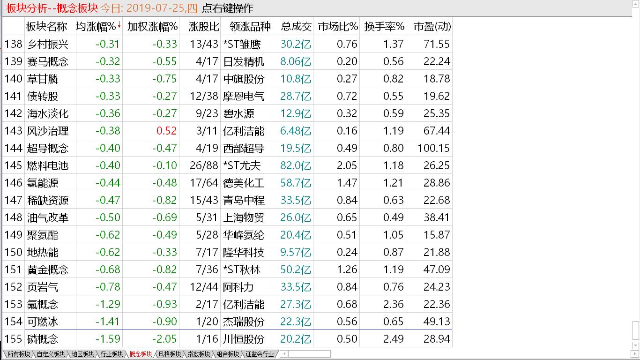
Task: Click the red 0.52 weighted change value
Action: click(x=166, y=131)
